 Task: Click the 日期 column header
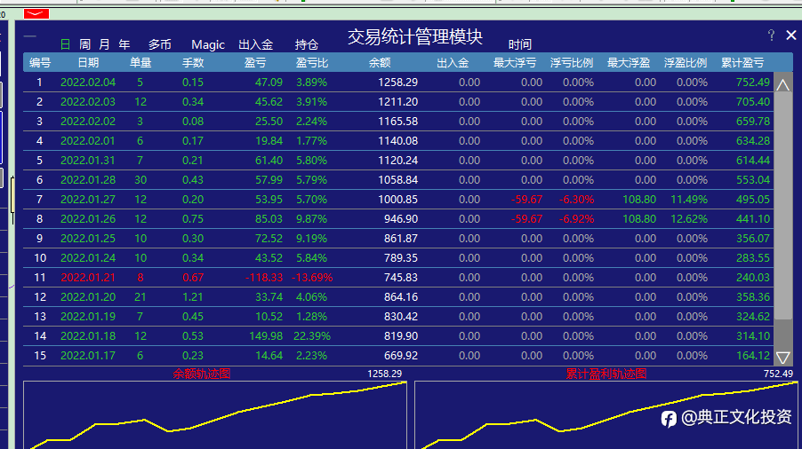click(x=89, y=63)
